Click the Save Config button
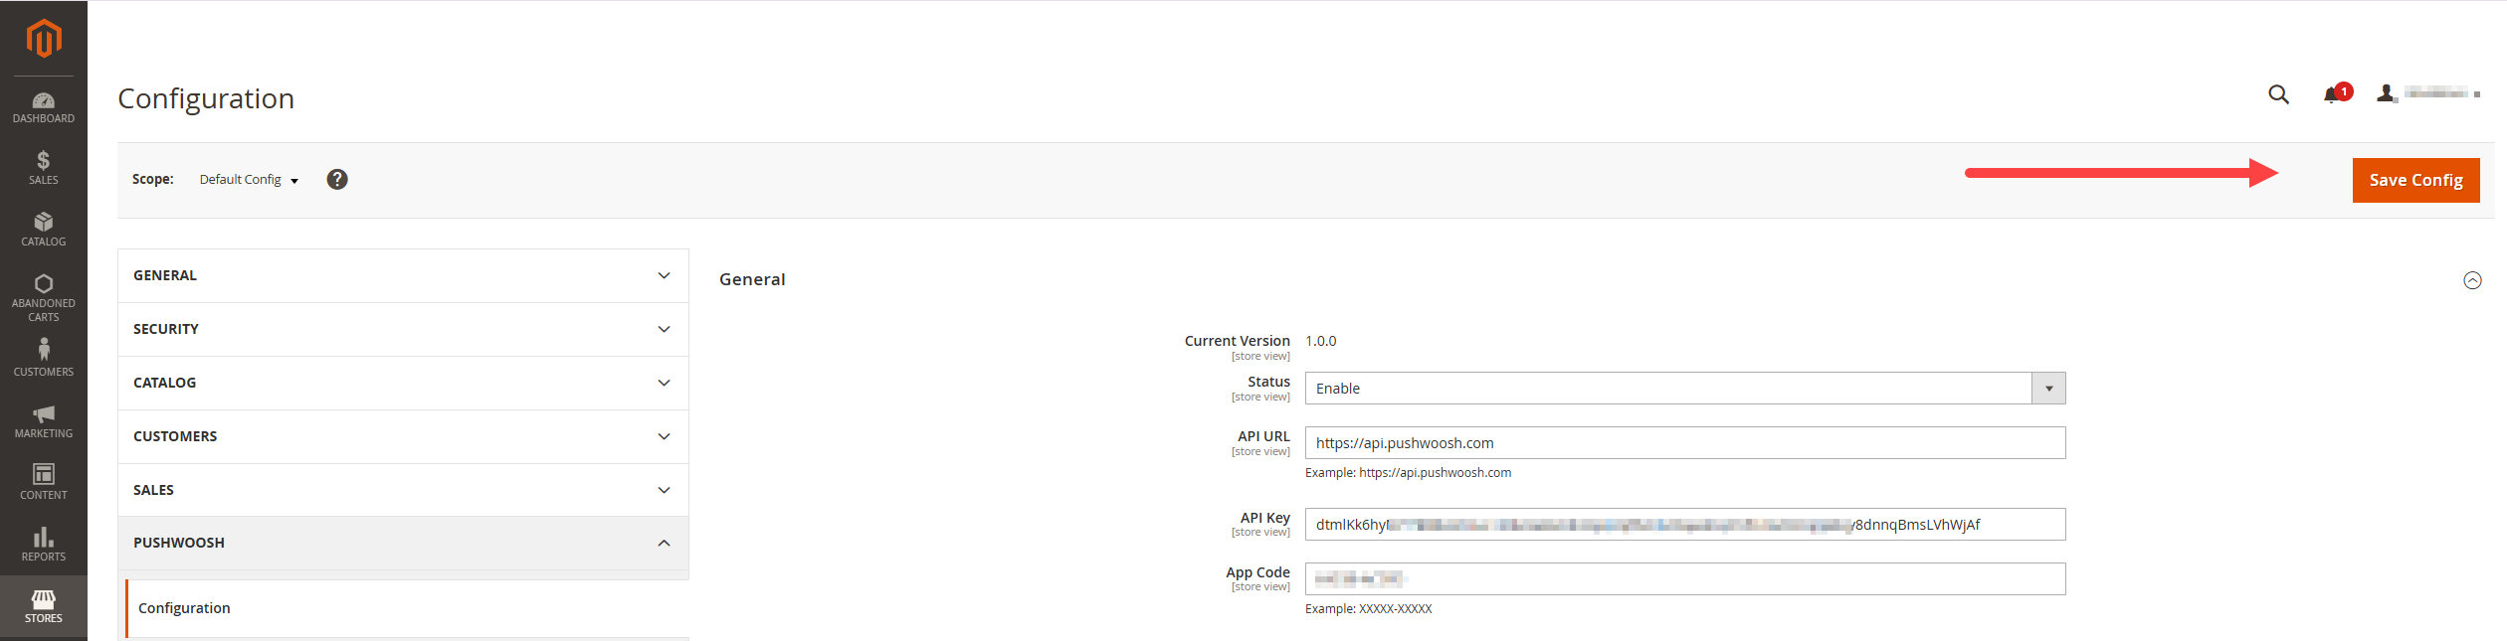The image size is (2507, 641). pos(2414,180)
